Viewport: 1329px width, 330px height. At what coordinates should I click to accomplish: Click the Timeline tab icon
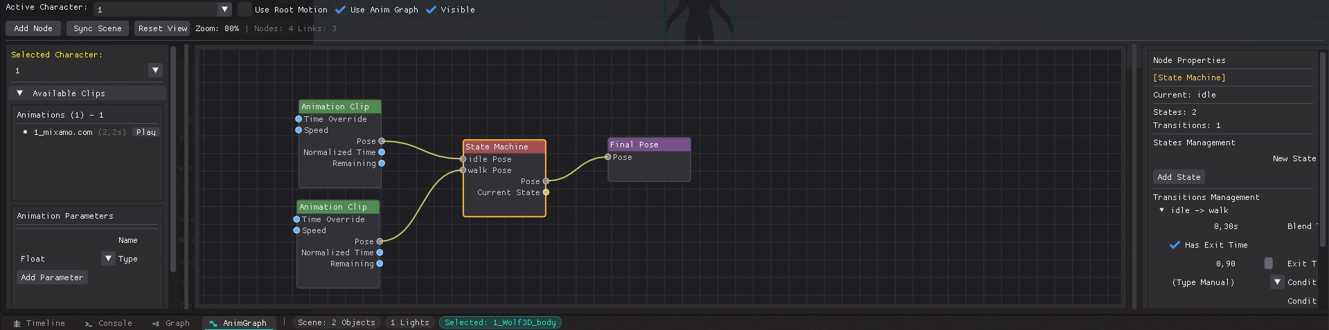(17, 323)
